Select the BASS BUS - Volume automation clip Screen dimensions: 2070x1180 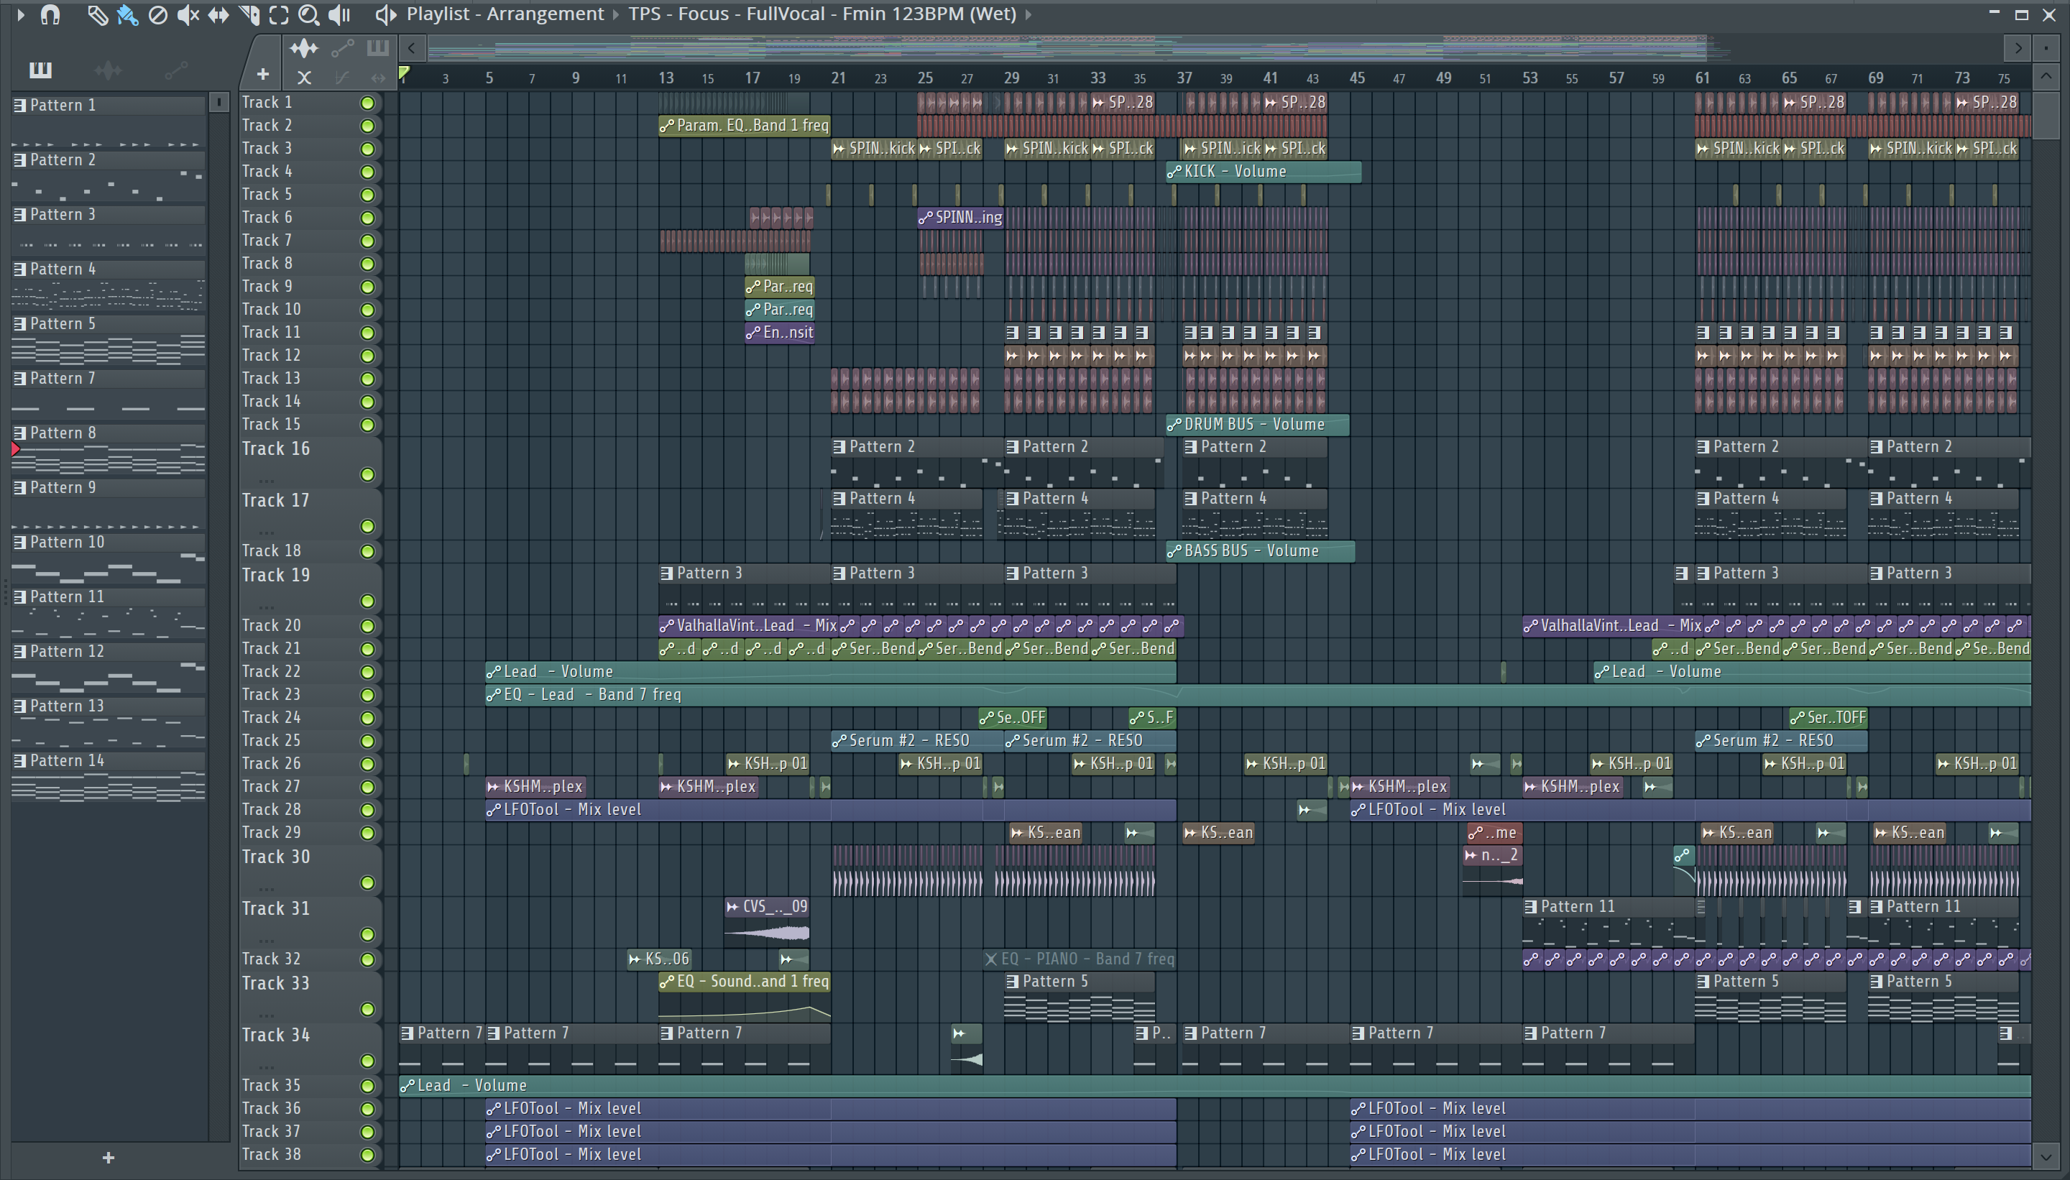(x=1260, y=551)
